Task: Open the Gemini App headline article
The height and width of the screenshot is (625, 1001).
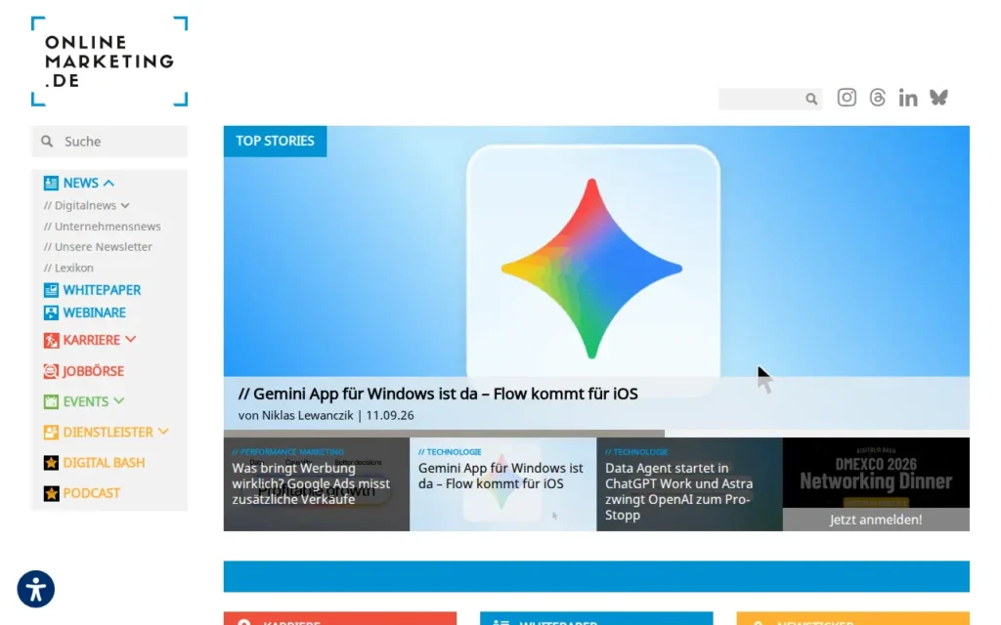Action: [438, 394]
